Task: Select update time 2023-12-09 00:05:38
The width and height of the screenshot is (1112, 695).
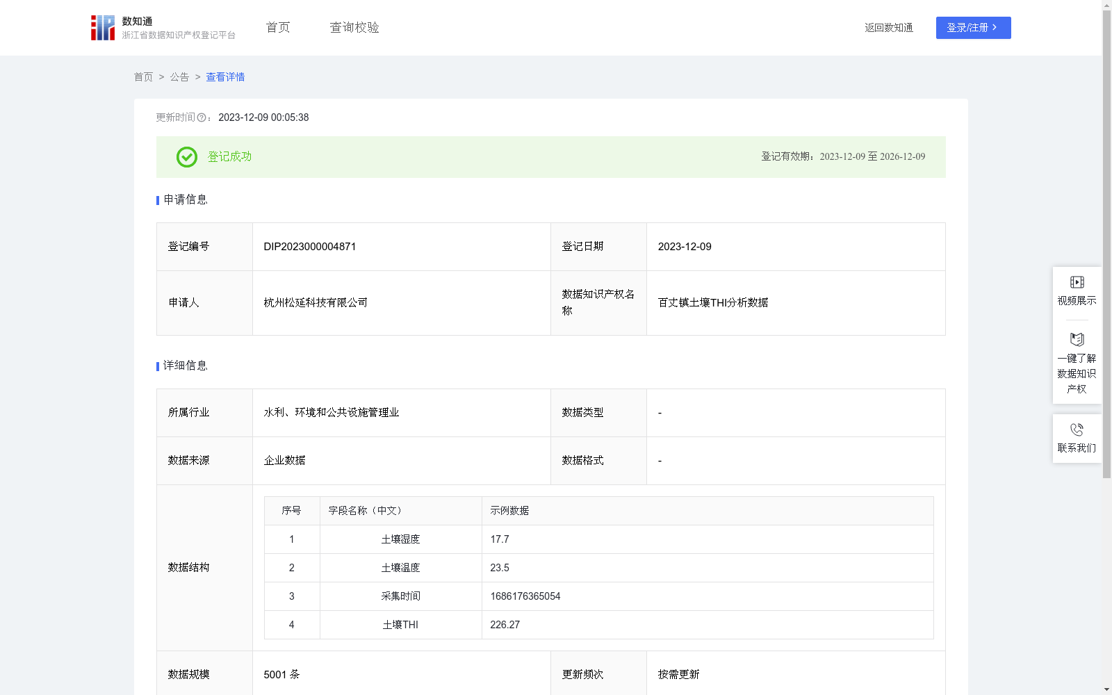Action: tap(263, 118)
